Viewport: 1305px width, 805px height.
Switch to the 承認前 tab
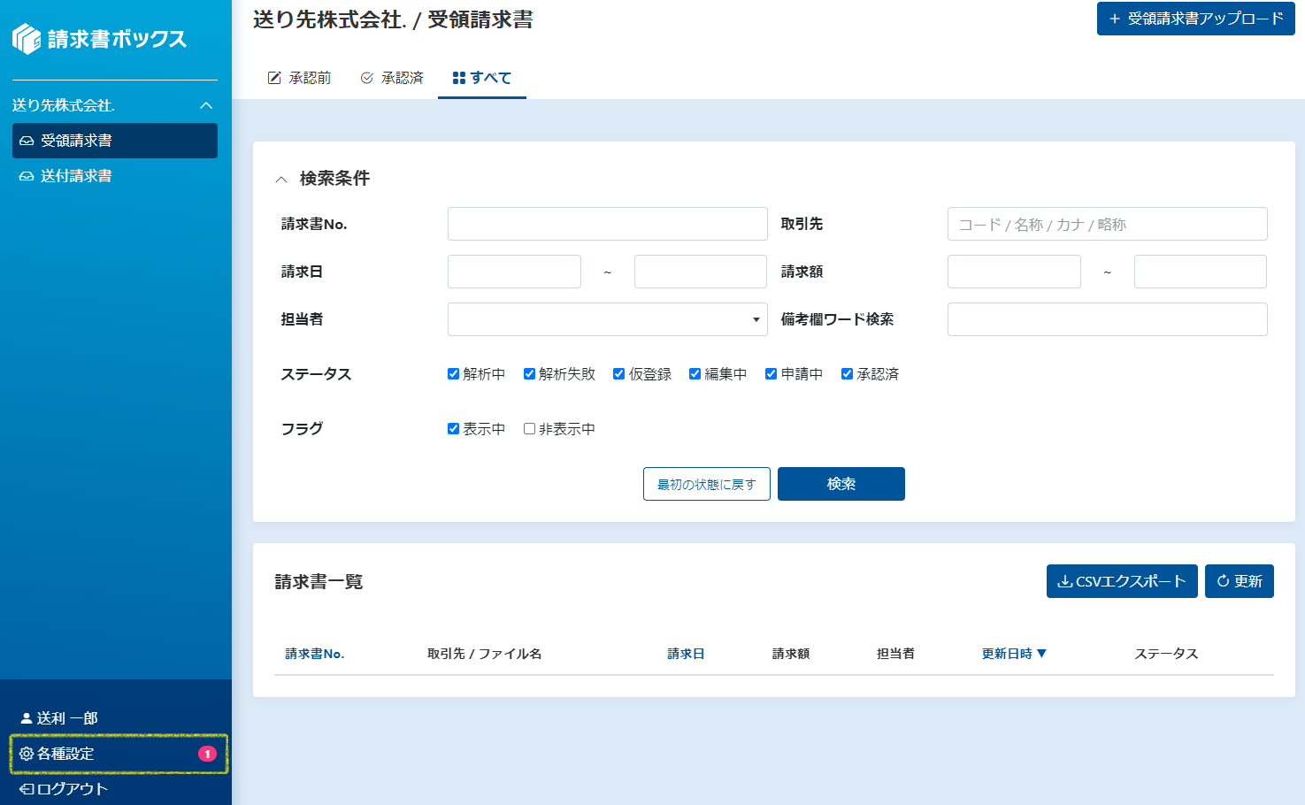(x=299, y=78)
